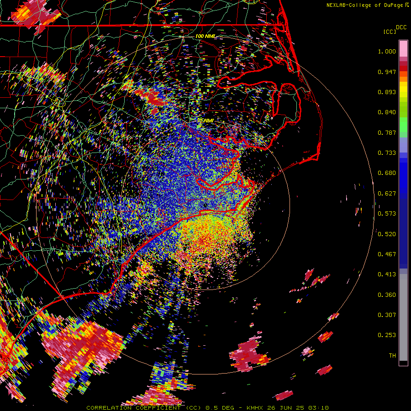
Task: Click the [CC] legend unit label
Action: click(390, 32)
